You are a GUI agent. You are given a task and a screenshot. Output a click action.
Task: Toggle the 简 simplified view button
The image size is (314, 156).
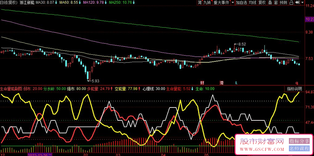click(200, 3)
